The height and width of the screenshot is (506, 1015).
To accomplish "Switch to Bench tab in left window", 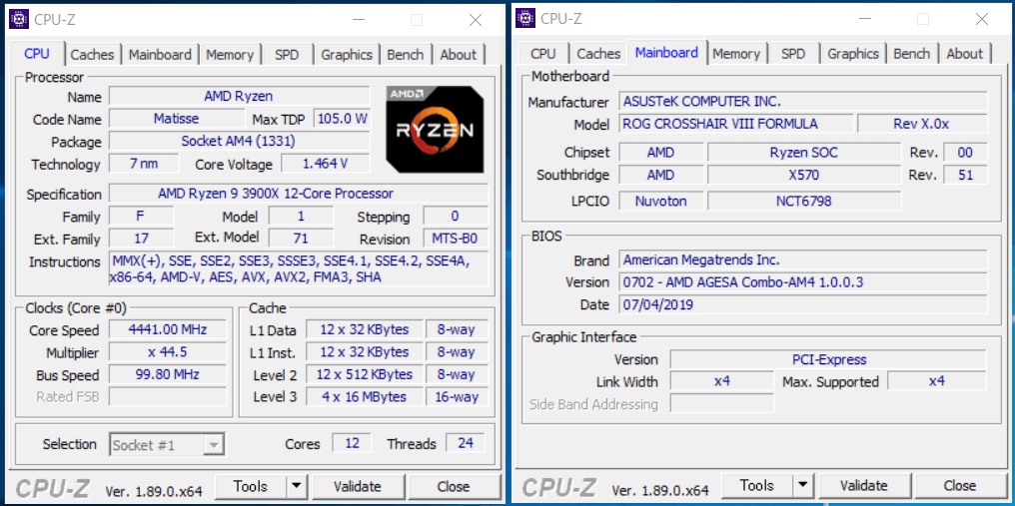I will [x=406, y=55].
